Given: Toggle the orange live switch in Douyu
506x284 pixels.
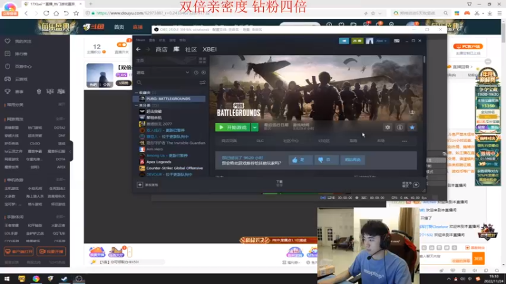Looking at the screenshot, I should 121,45.
